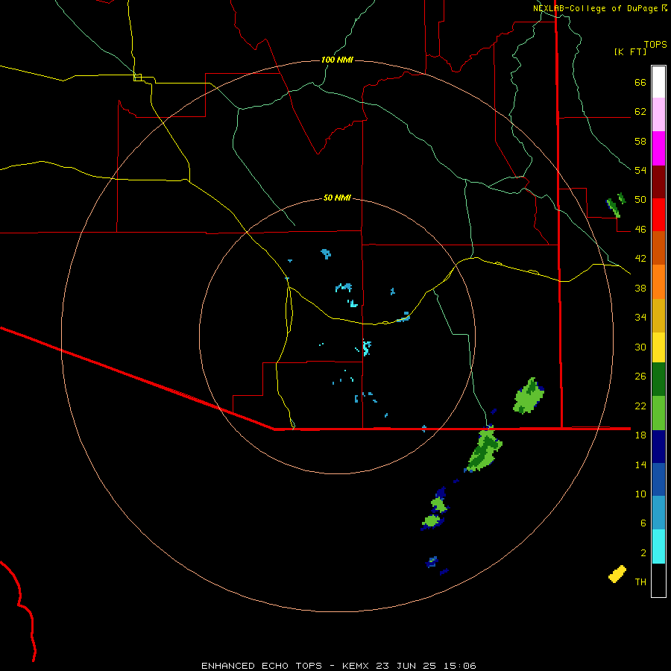Click the legend value "10"
Viewport: 671px width, 671px height.
(x=640, y=494)
